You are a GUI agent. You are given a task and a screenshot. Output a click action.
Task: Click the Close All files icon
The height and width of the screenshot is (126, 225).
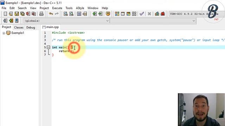(x=34, y=14)
